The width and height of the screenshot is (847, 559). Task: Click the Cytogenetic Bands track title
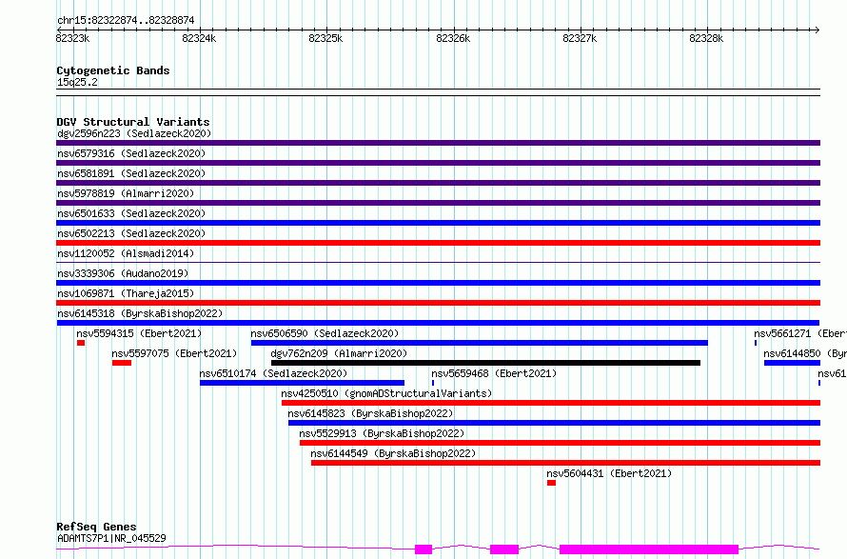[113, 70]
